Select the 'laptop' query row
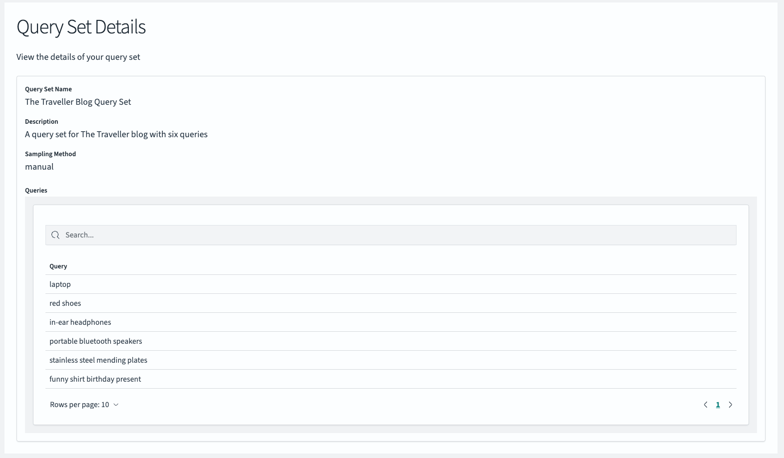 coord(391,284)
